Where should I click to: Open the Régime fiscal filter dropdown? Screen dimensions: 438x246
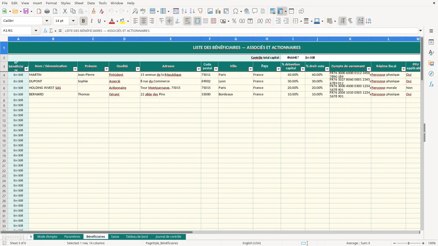403,69
